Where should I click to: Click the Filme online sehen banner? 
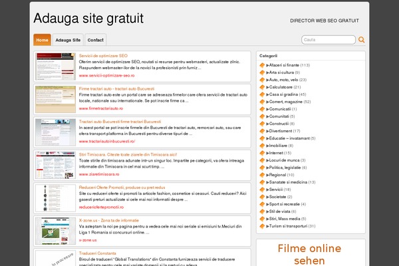click(x=309, y=254)
